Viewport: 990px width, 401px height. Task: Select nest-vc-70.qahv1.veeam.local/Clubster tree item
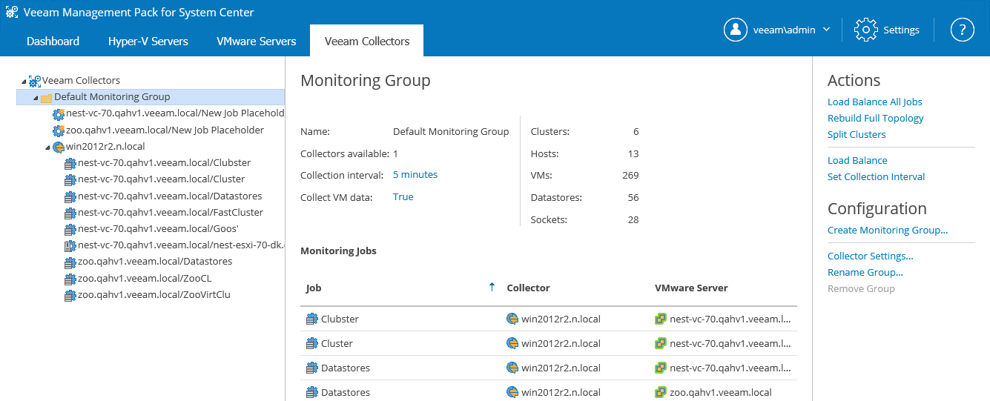(x=165, y=162)
